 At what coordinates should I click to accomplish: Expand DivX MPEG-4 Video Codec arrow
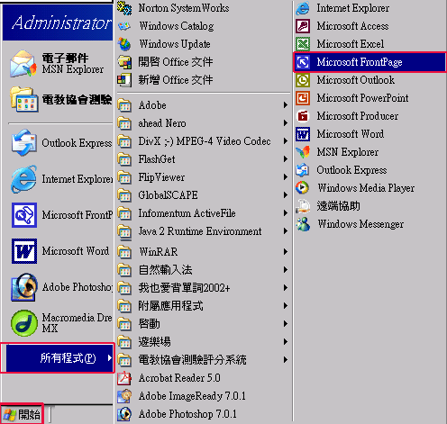tap(286, 141)
